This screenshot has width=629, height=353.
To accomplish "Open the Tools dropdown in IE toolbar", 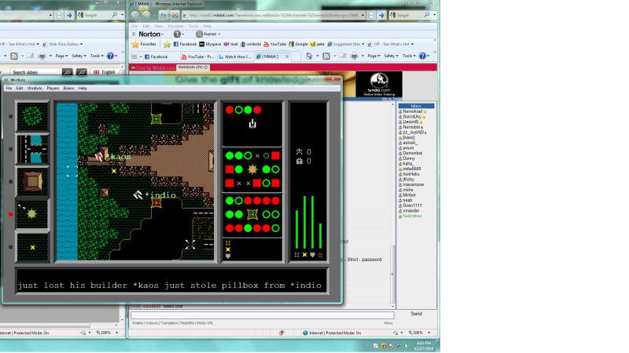I will click(409, 56).
